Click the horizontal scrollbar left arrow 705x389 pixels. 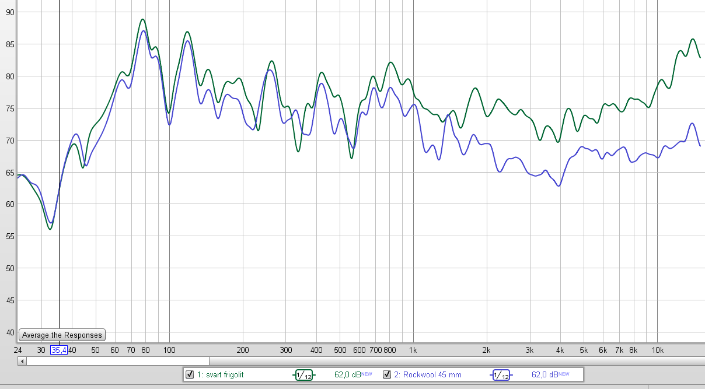[x=22, y=361]
